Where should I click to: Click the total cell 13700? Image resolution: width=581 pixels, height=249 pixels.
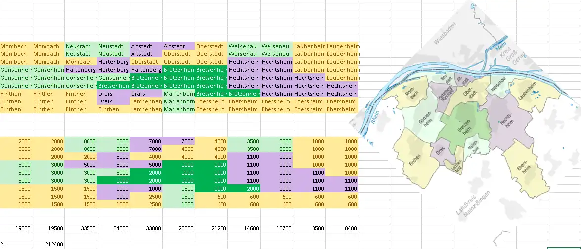click(276, 228)
